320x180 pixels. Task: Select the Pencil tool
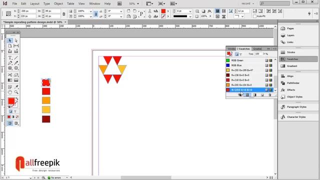(x=16, y=63)
